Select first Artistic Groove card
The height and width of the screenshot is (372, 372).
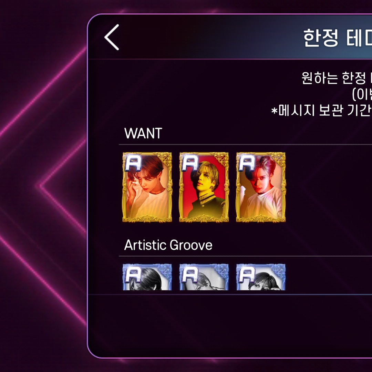(147, 277)
